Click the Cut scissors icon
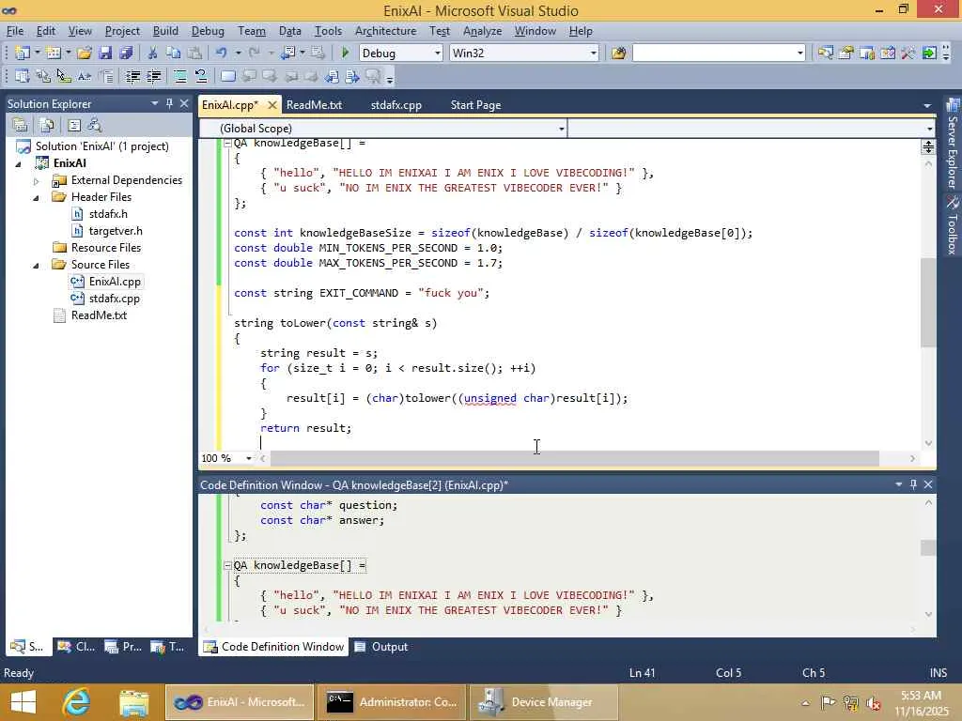The image size is (962, 721). pyautogui.click(x=152, y=54)
